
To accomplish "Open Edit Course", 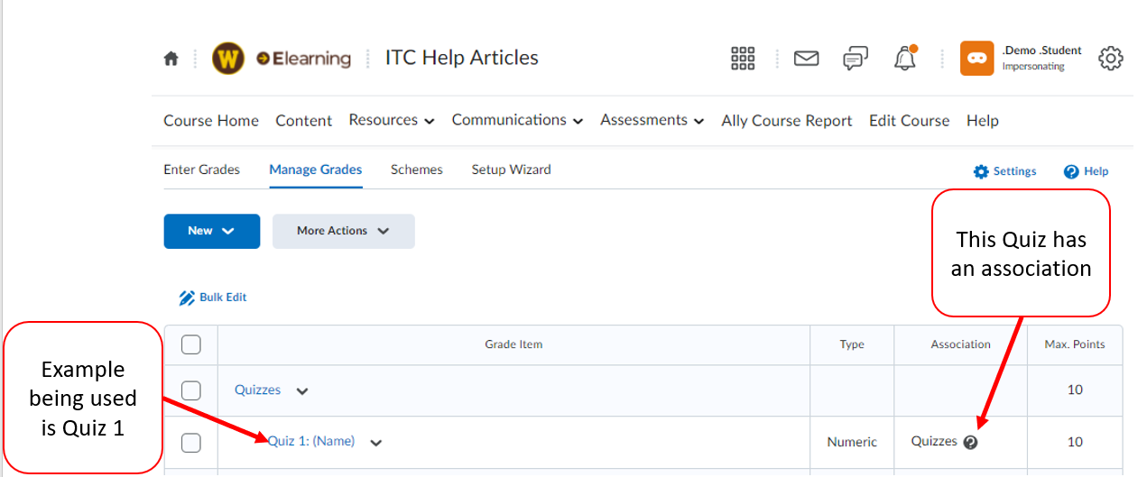I will 909,121.
